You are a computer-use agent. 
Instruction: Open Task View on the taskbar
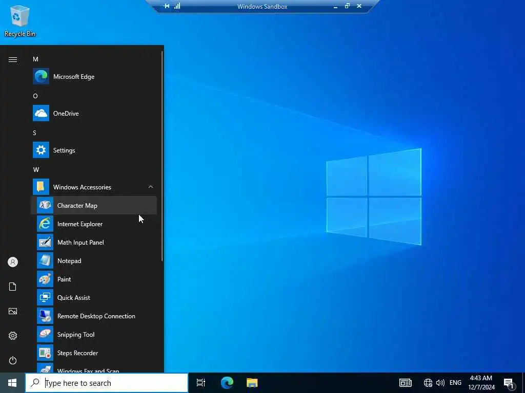tap(201, 383)
